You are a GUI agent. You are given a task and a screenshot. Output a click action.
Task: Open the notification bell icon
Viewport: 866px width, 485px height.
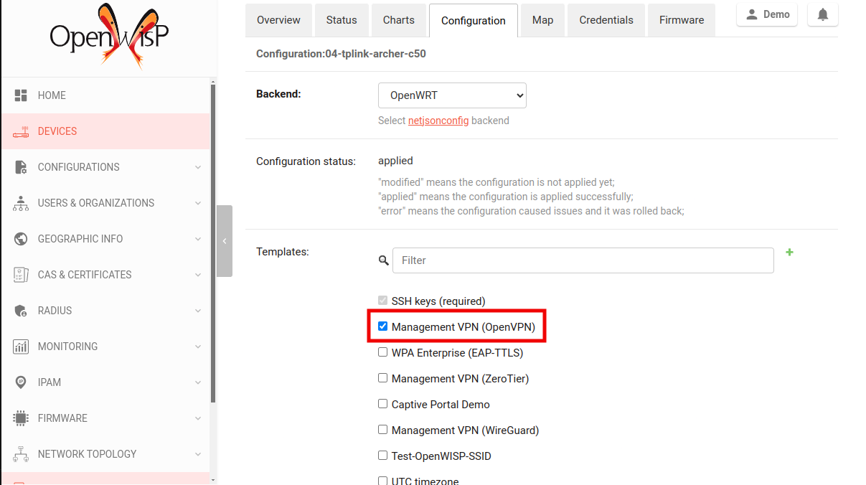tap(822, 14)
